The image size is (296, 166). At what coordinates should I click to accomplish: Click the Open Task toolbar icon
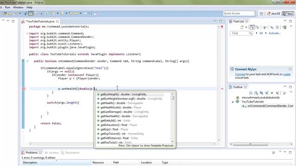pyautogui.click(x=10, y=13)
